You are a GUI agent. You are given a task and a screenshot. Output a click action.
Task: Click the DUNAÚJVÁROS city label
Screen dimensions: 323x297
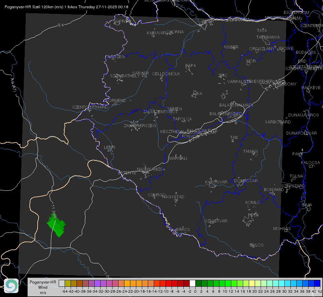point(304,115)
